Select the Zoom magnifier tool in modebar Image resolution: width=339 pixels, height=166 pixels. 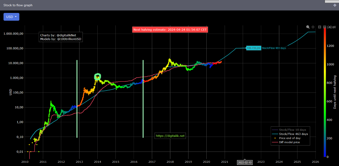(x=308, y=27)
